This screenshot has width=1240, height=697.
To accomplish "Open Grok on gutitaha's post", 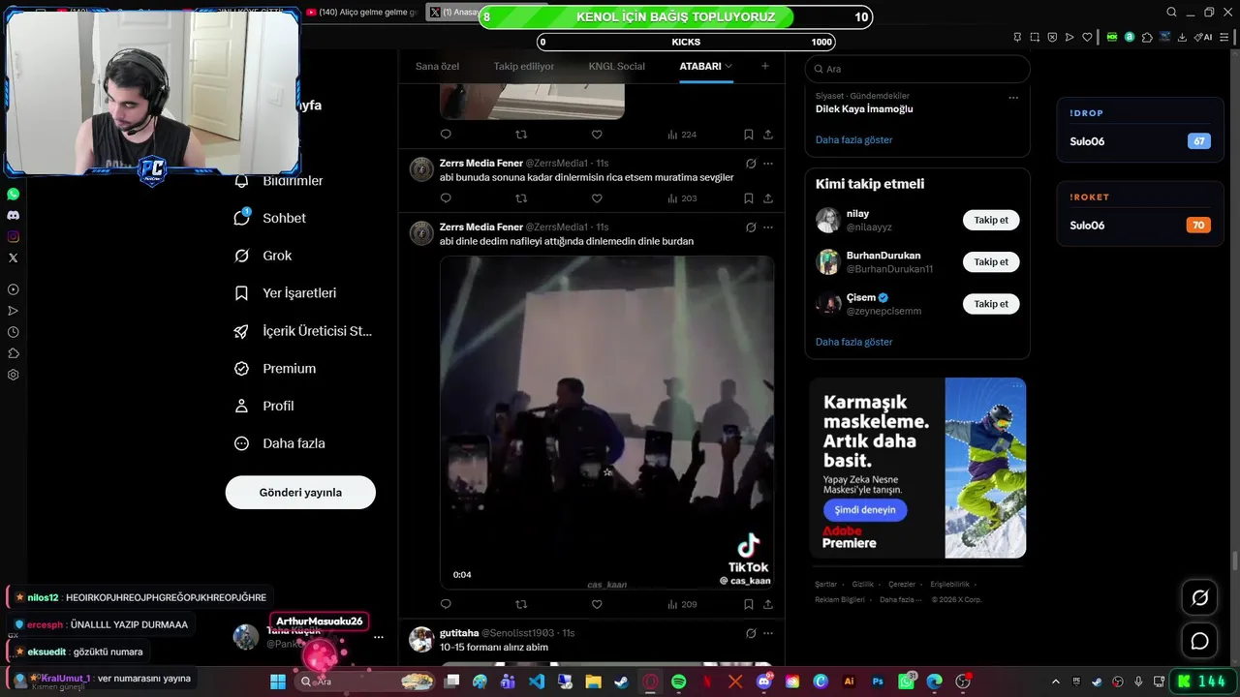I will pos(751,633).
